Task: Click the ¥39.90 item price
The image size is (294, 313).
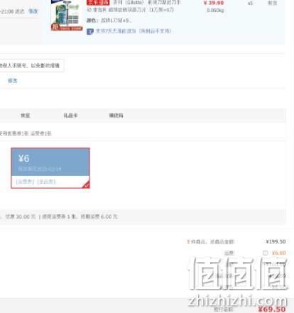Action: point(214,3)
